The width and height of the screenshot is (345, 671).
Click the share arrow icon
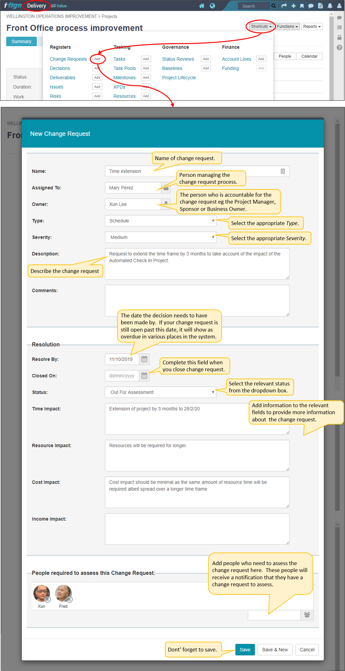[x=284, y=6]
